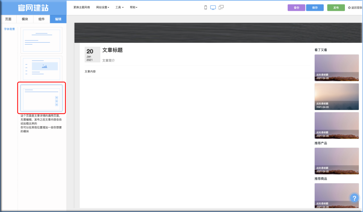Click the green 发布 button
The image size is (363, 212).
(x=336, y=8)
